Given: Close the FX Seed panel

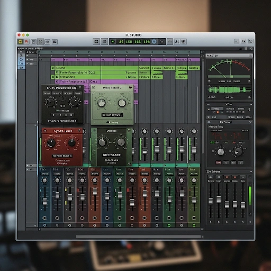Looking at the screenshot, I should click(250, 122).
